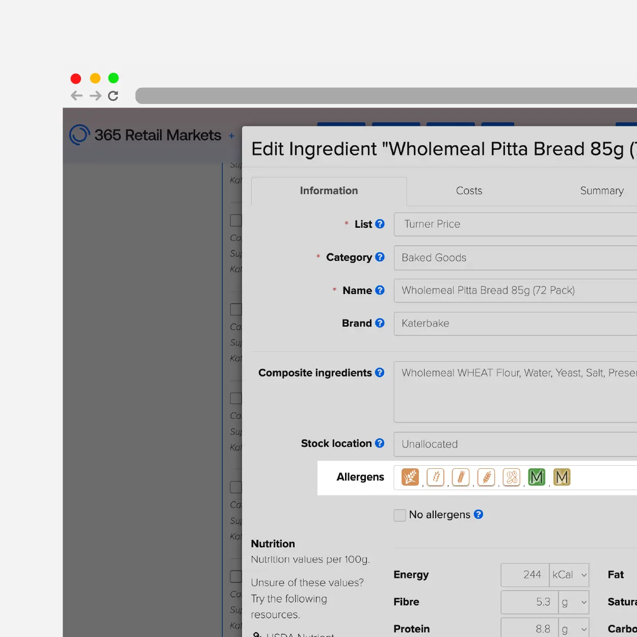This screenshot has width=637, height=637.
Task: Switch to the Summary tab
Action: click(x=602, y=191)
